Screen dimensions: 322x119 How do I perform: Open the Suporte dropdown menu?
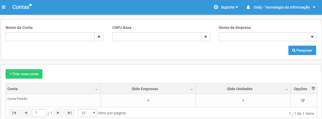(226, 7)
